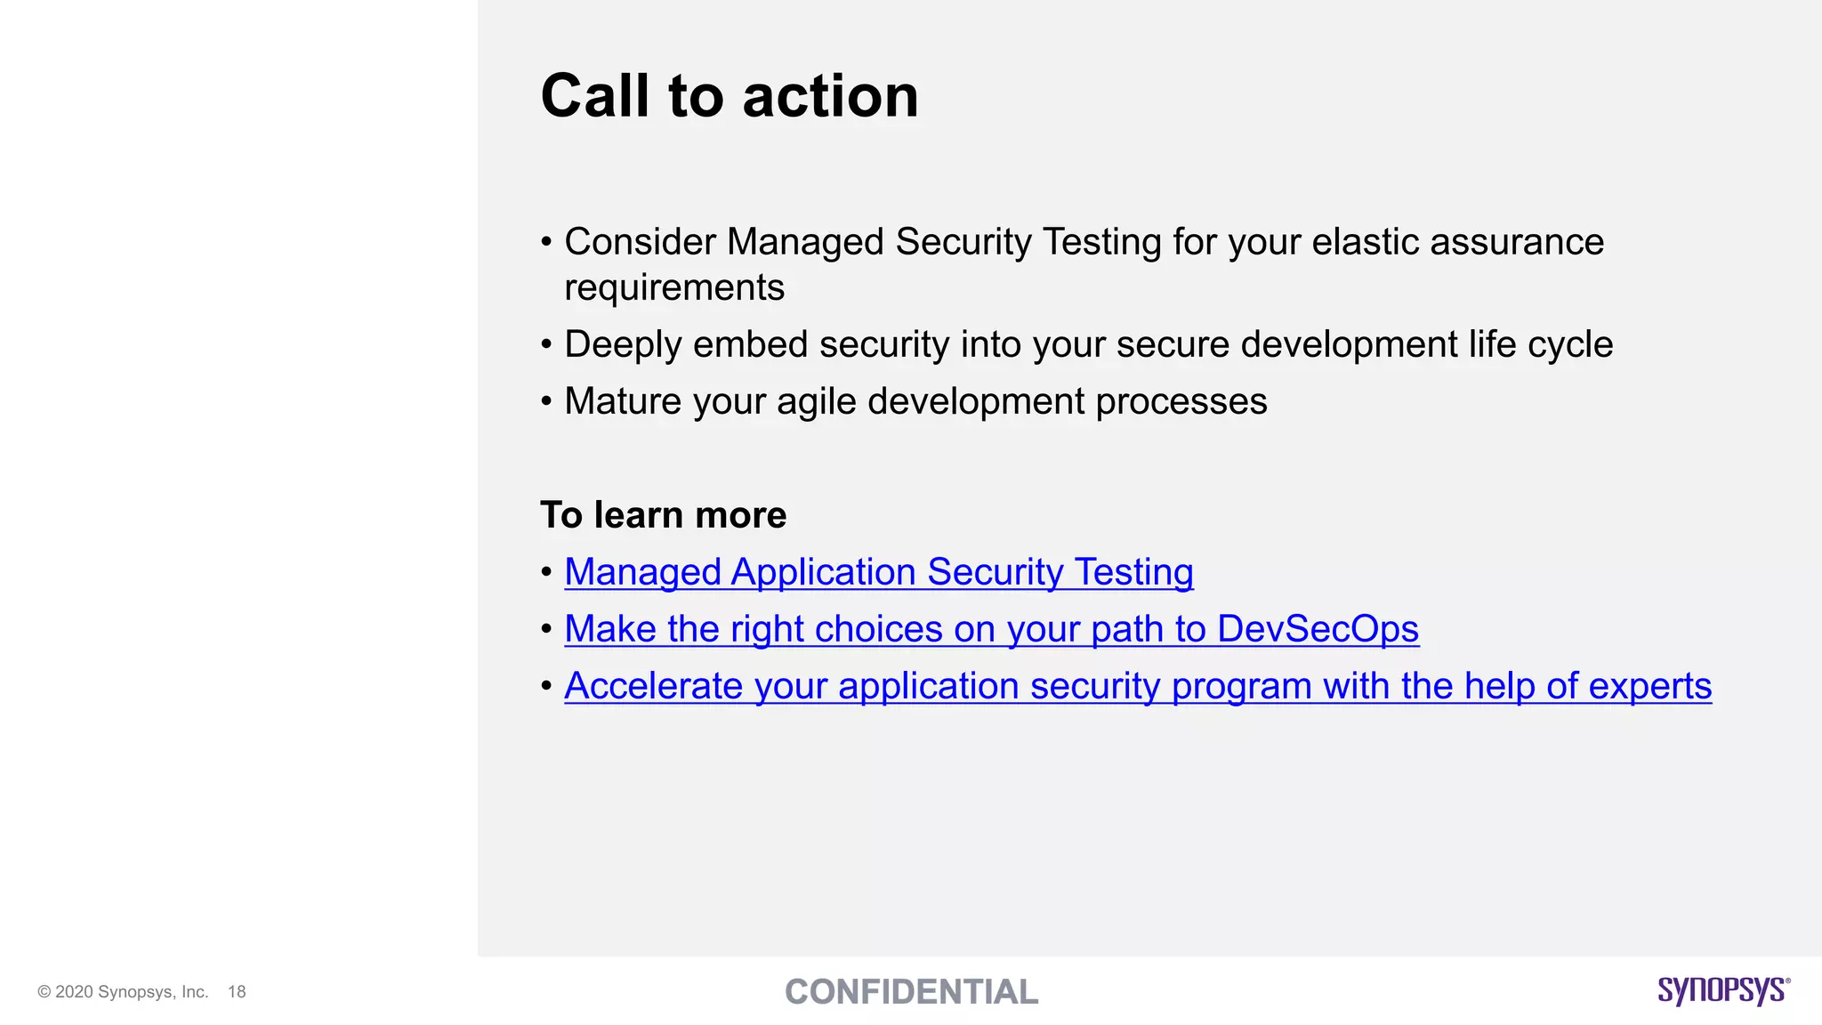Click the bullet dot before Managed Application Security Testing
This screenshot has height=1025, width=1822.
click(x=546, y=572)
